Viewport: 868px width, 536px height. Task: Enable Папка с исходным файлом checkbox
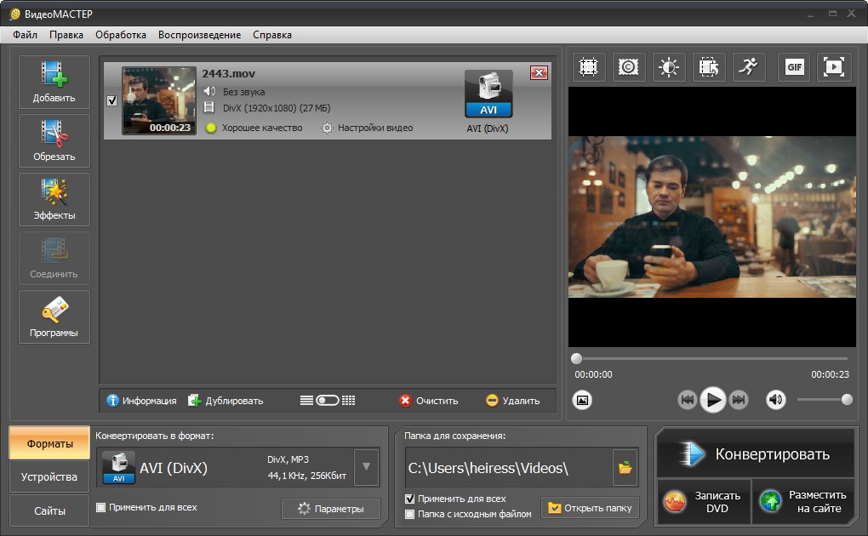tap(409, 514)
